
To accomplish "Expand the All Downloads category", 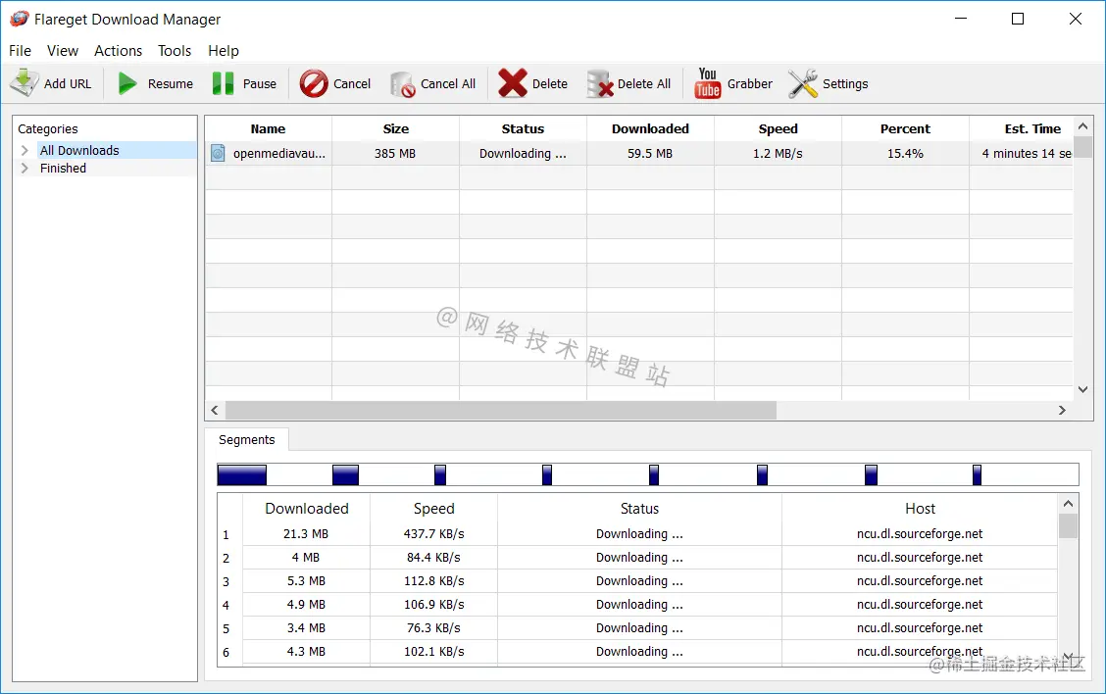I will (25, 150).
